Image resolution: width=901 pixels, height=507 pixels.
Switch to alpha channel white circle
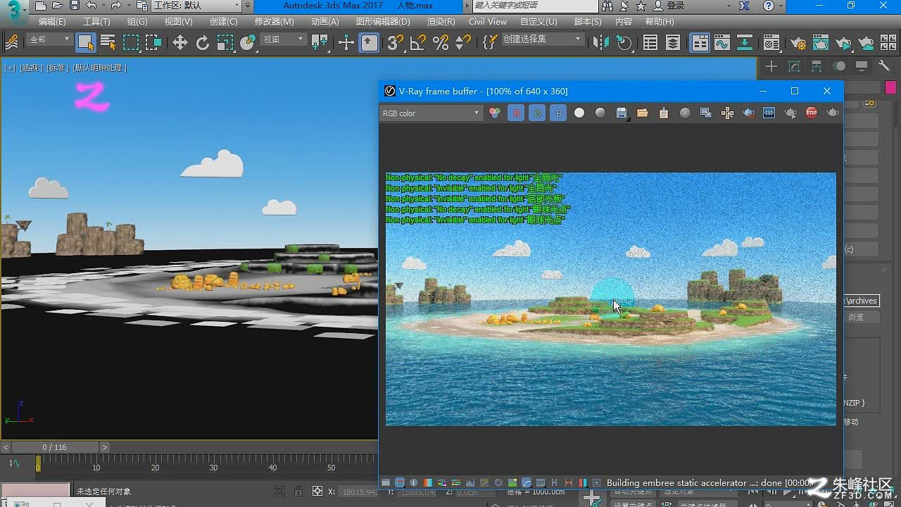[579, 113]
